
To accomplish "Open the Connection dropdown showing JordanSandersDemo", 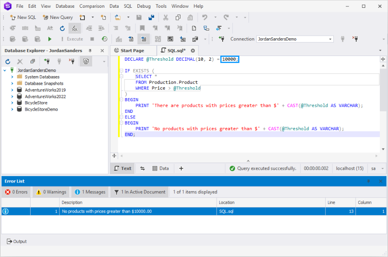I will pos(330,39).
